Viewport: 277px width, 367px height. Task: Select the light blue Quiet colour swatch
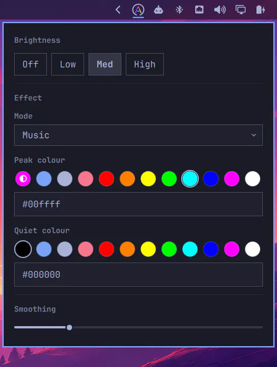44,249
